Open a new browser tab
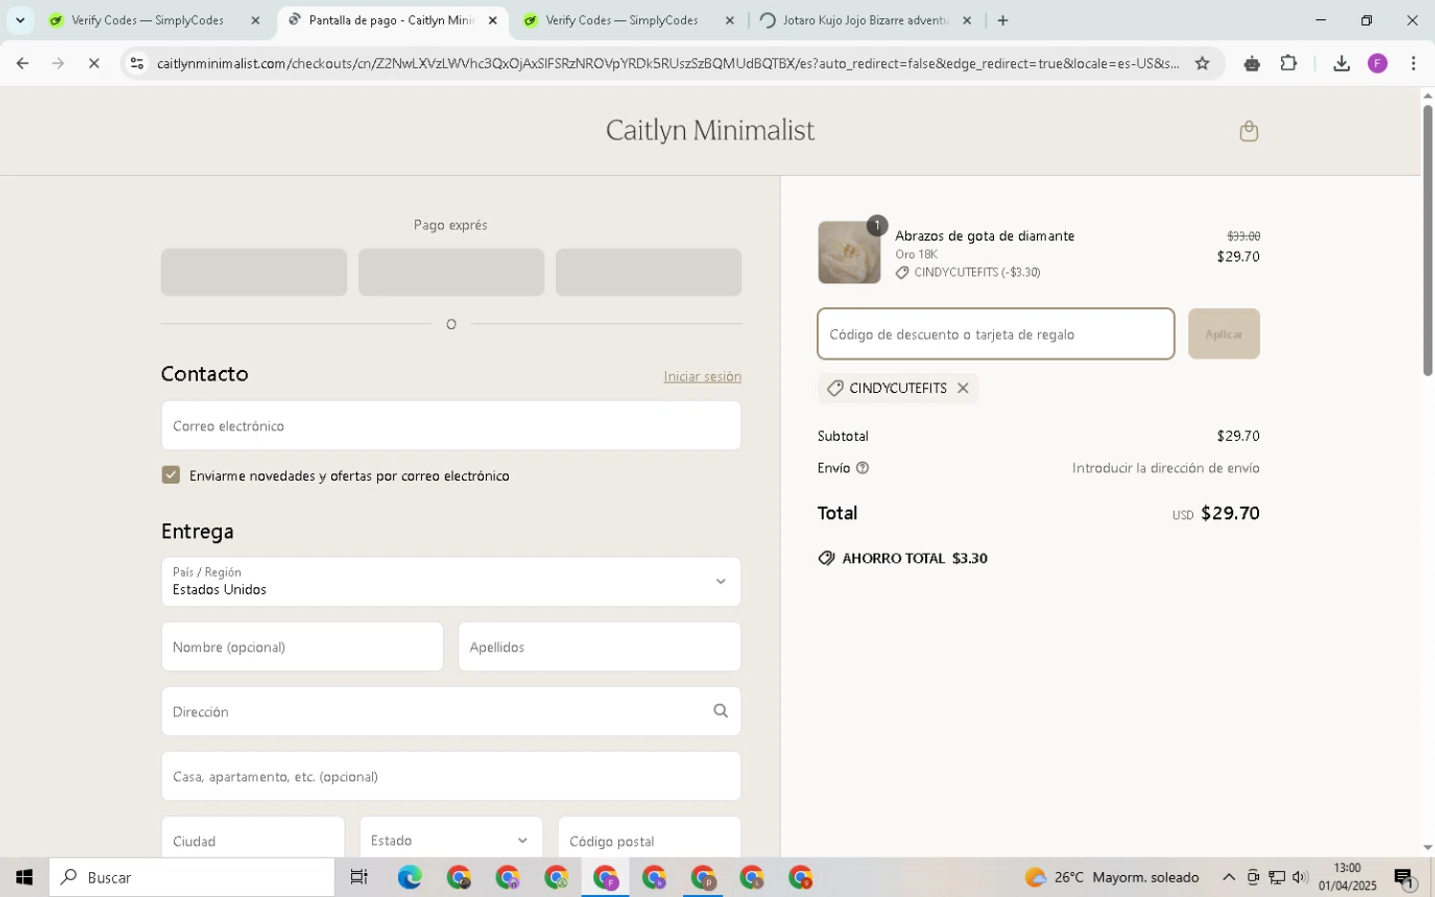 click(1003, 20)
